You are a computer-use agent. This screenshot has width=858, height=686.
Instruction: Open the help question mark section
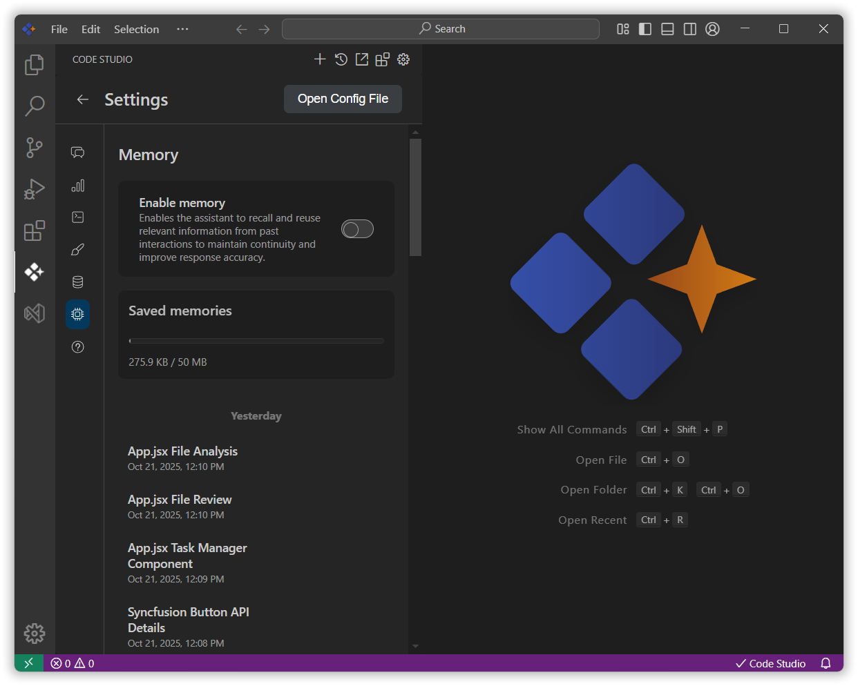point(78,346)
